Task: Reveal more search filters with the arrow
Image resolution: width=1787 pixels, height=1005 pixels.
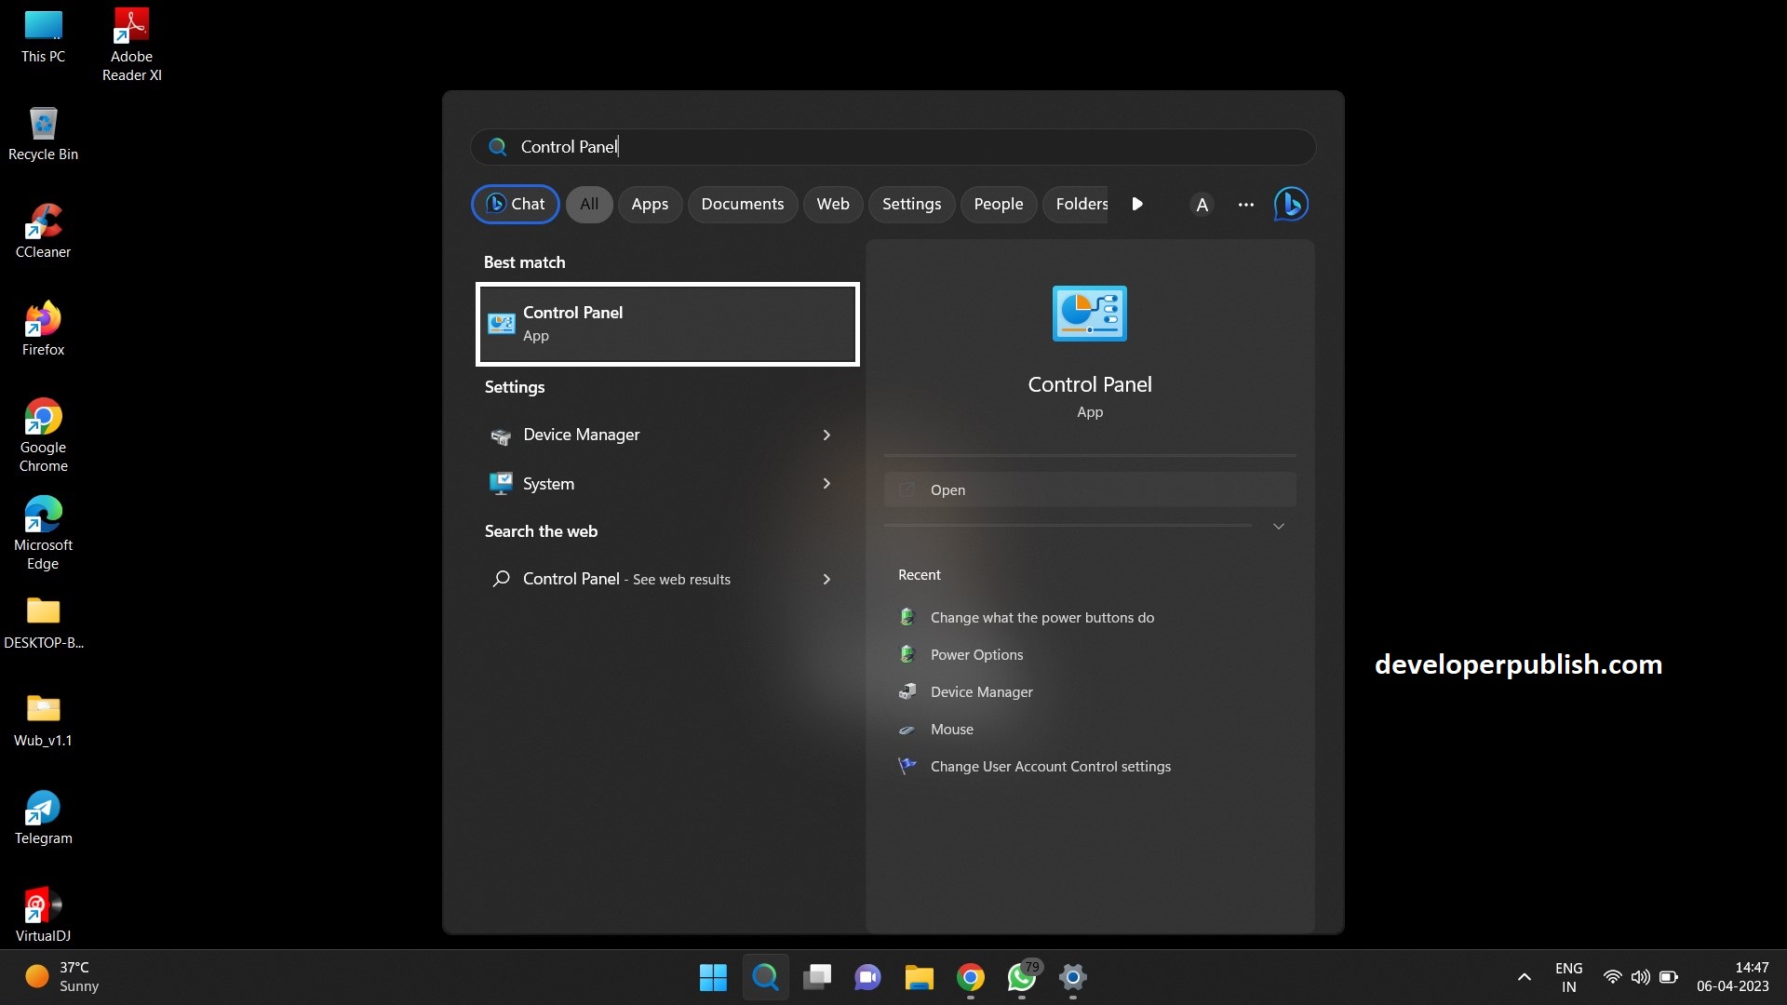Action: (x=1136, y=204)
